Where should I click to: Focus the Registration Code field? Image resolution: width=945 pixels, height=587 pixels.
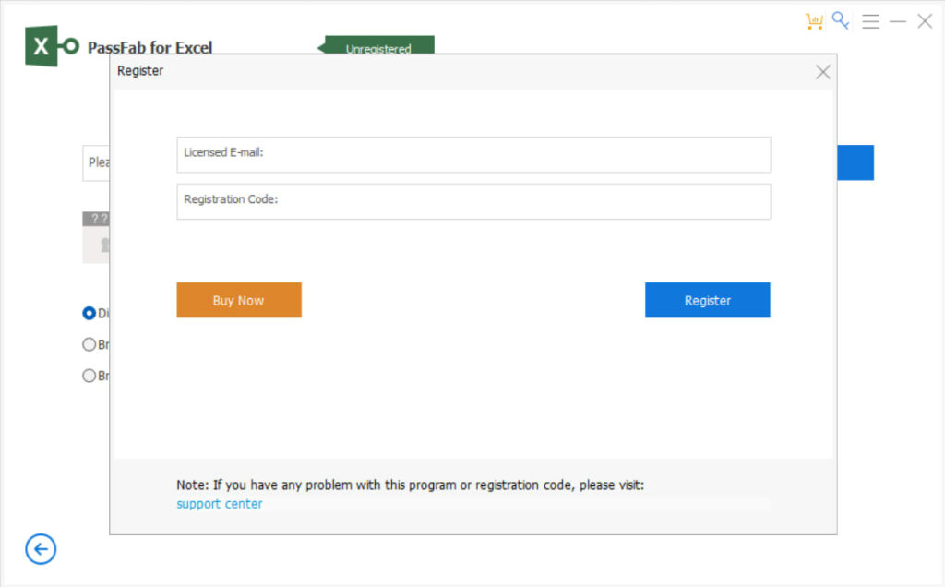(473, 201)
